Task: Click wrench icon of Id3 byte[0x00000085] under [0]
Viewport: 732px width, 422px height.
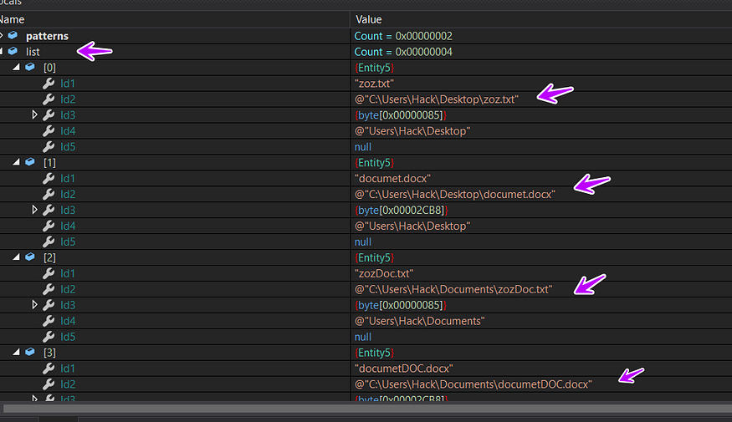Action: coord(49,114)
